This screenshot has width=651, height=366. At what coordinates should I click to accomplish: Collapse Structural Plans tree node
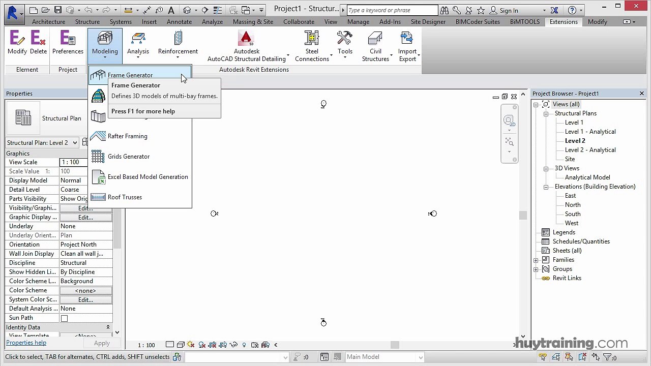click(546, 113)
